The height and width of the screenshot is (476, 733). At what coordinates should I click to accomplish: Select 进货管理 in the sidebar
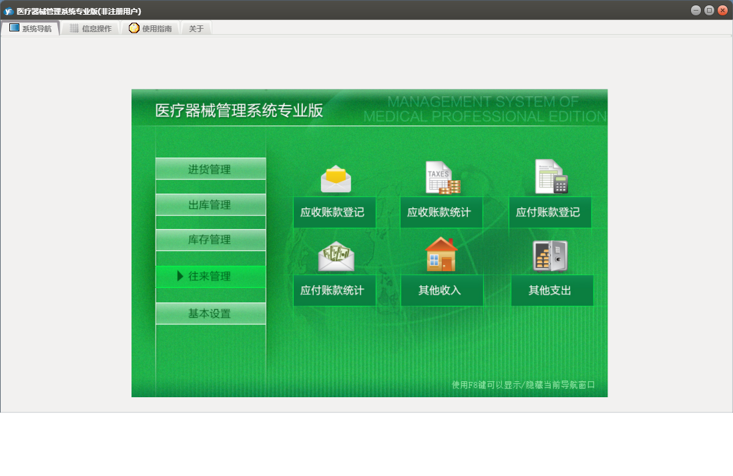[x=210, y=169]
